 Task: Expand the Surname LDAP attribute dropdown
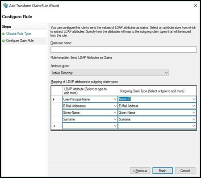(x=115, y=119)
